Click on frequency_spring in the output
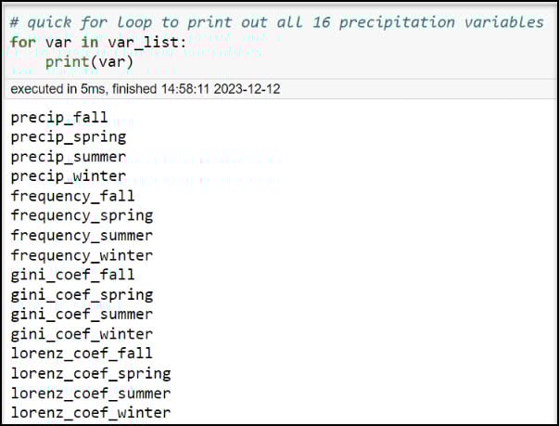Viewport: 559px width, 426px height. coord(83,215)
